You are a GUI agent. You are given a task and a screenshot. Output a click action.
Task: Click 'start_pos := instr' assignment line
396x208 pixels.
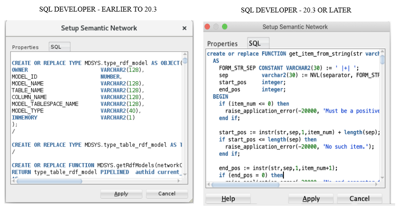pyautogui.click(x=299, y=132)
